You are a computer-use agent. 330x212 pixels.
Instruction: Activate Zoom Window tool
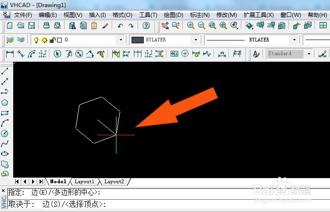[x=212, y=25]
